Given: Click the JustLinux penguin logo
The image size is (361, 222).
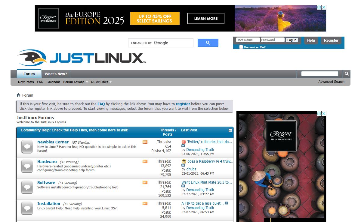Looking at the screenshot, I should point(82,58).
